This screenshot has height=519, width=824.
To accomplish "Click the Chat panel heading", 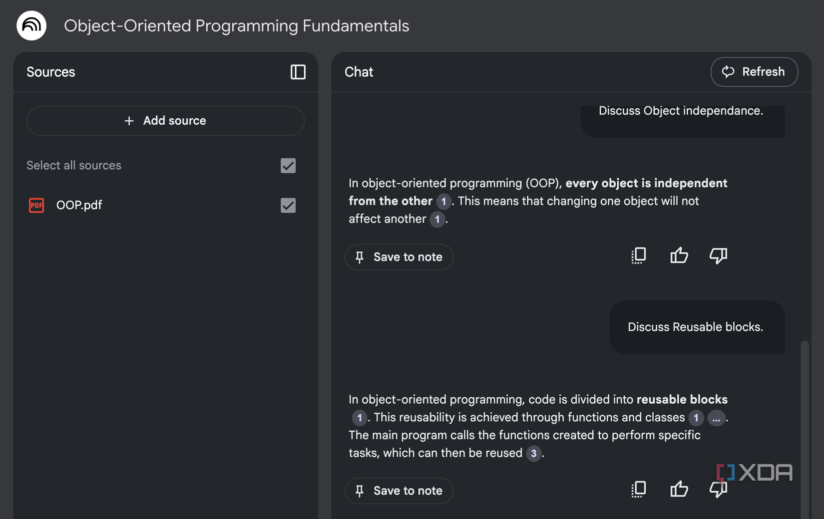I will (x=359, y=72).
